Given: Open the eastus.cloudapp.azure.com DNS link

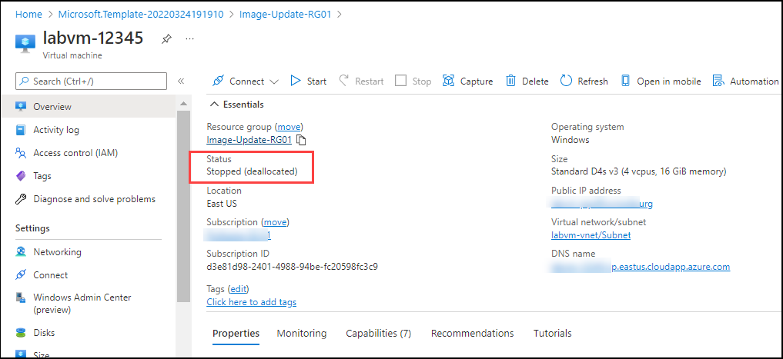Looking at the screenshot, I should click(x=641, y=267).
